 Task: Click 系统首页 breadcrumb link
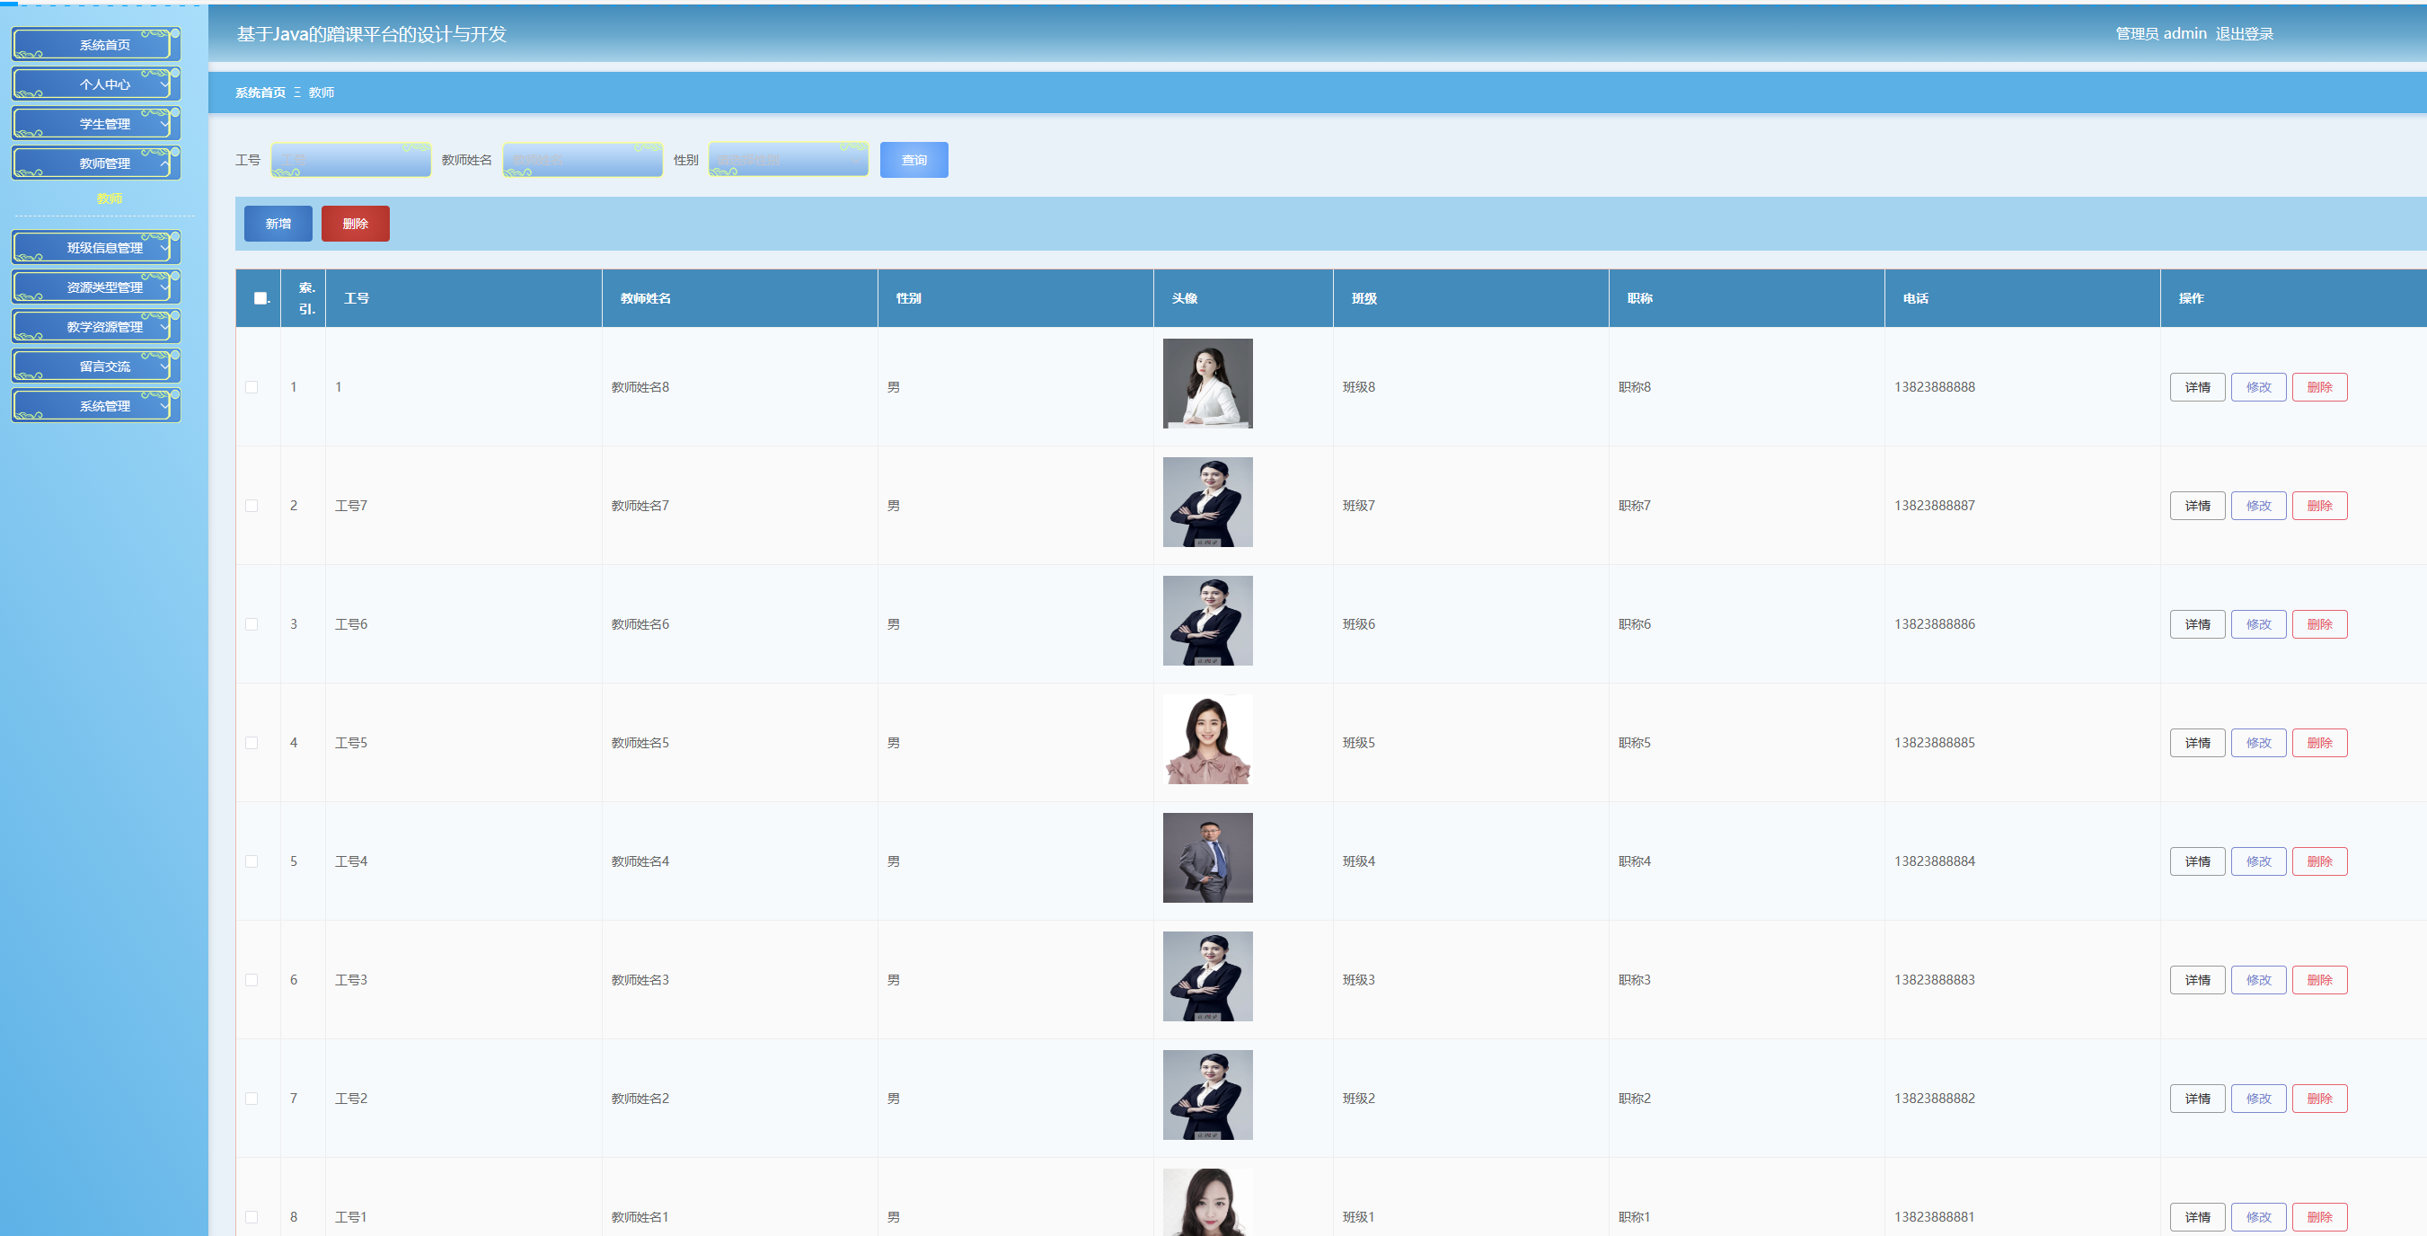click(x=260, y=93)
